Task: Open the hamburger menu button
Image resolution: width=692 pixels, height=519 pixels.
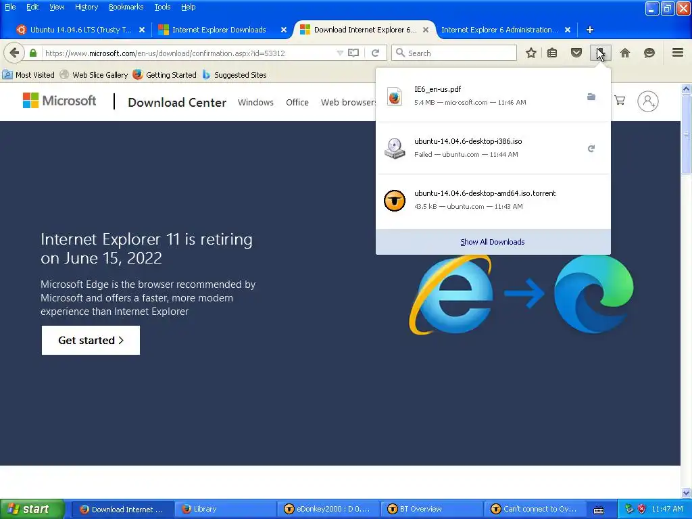Action: click(x=678, y=53)
